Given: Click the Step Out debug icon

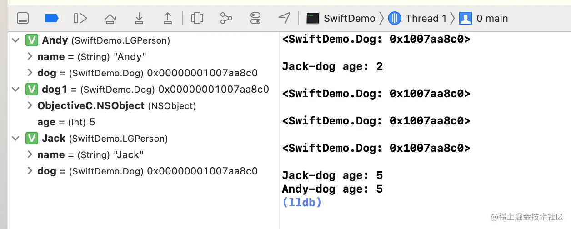Looking at the screenshot, I should [x=168, y=18].
